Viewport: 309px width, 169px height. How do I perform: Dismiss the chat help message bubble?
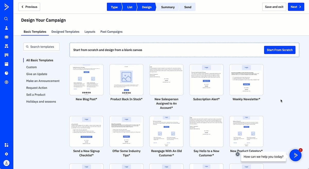tap(237, 154)
